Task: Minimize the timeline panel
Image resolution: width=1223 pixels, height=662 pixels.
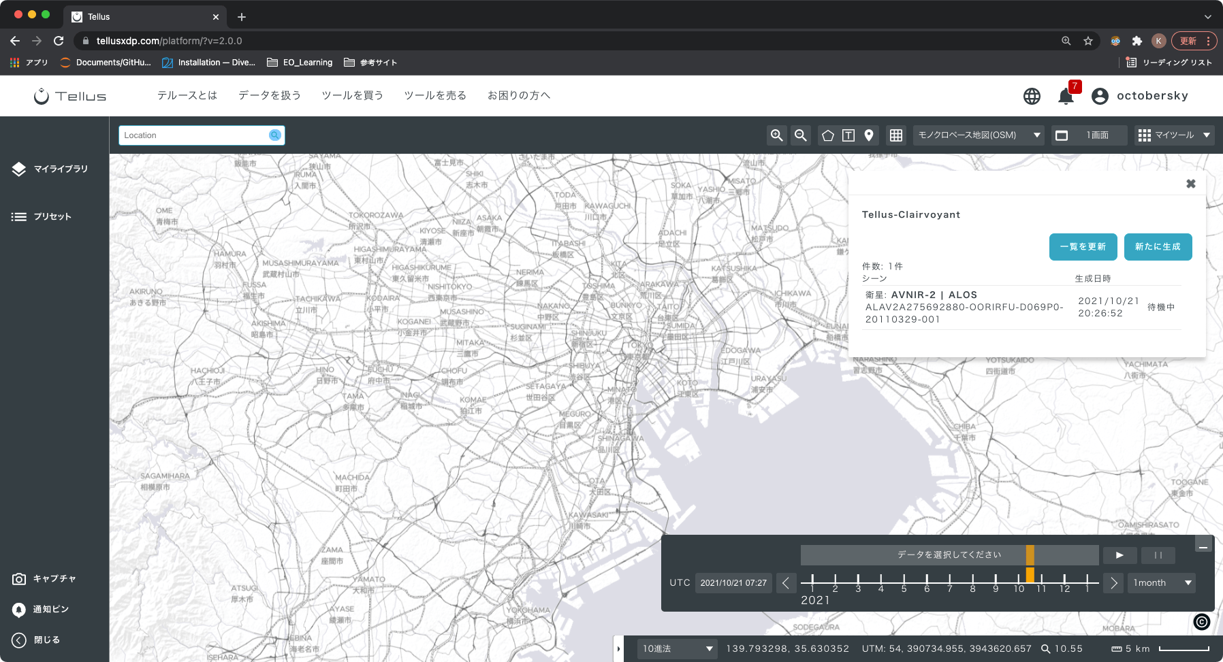Action: coord(1203,544)
